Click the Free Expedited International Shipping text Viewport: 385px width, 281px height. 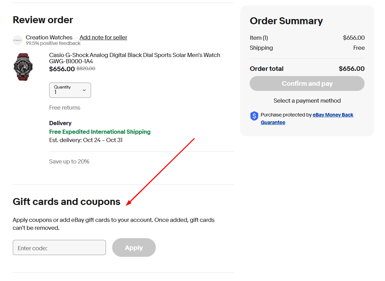click(x=100, y=132)
